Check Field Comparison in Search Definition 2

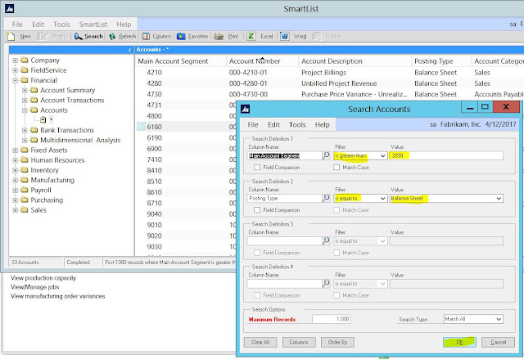pyautogui.click(x=257, y=210)
